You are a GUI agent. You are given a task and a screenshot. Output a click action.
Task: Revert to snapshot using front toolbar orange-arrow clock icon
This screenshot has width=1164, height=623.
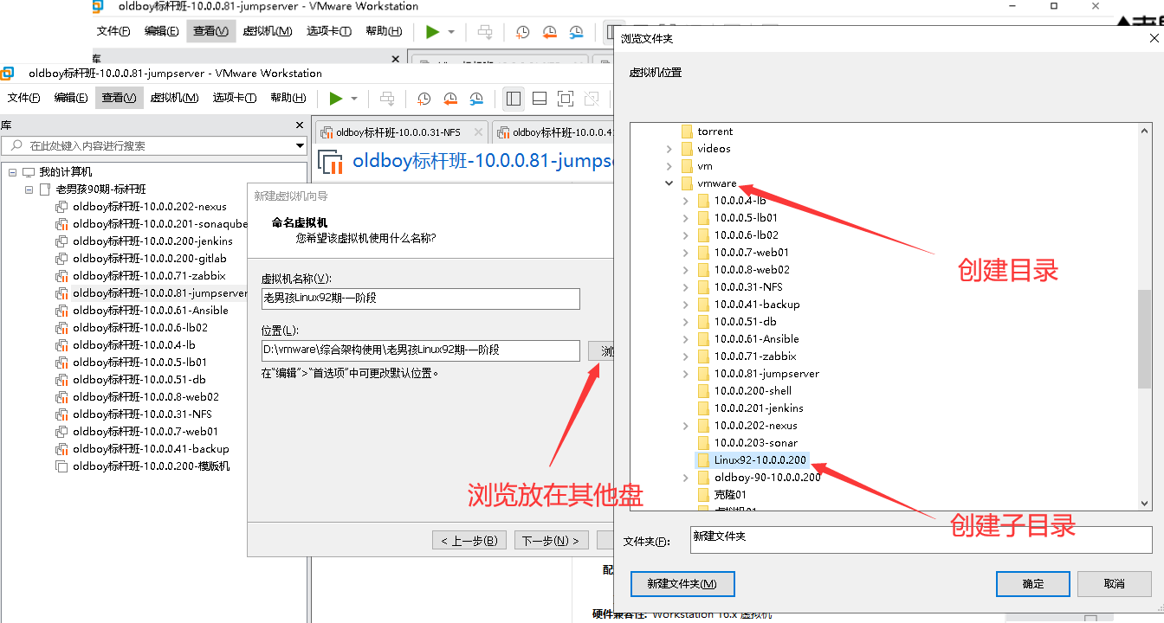click(x=449, y=99)
